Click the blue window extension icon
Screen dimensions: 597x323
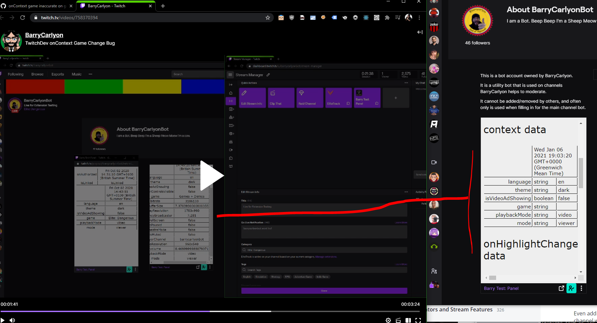coord(313,18)
